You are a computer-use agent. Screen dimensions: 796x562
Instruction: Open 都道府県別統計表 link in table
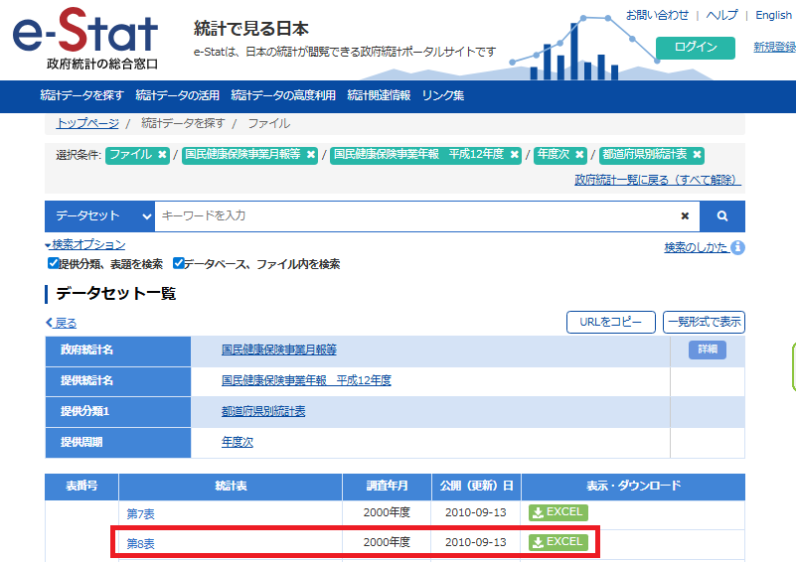coord(263,411)
